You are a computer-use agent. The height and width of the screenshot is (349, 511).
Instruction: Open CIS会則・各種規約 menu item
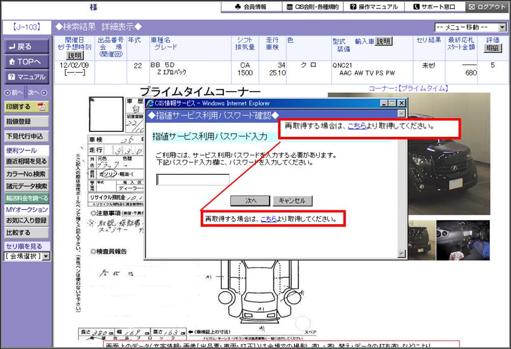pos(313,7)
